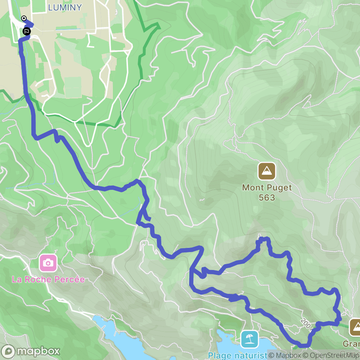Click the route's southernmost point by the coast
This screenshot has height=360, width=360.
pos(303,346)
